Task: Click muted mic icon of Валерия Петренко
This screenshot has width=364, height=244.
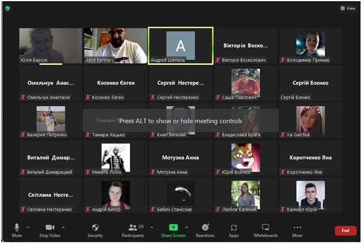Action: (23, 135)
